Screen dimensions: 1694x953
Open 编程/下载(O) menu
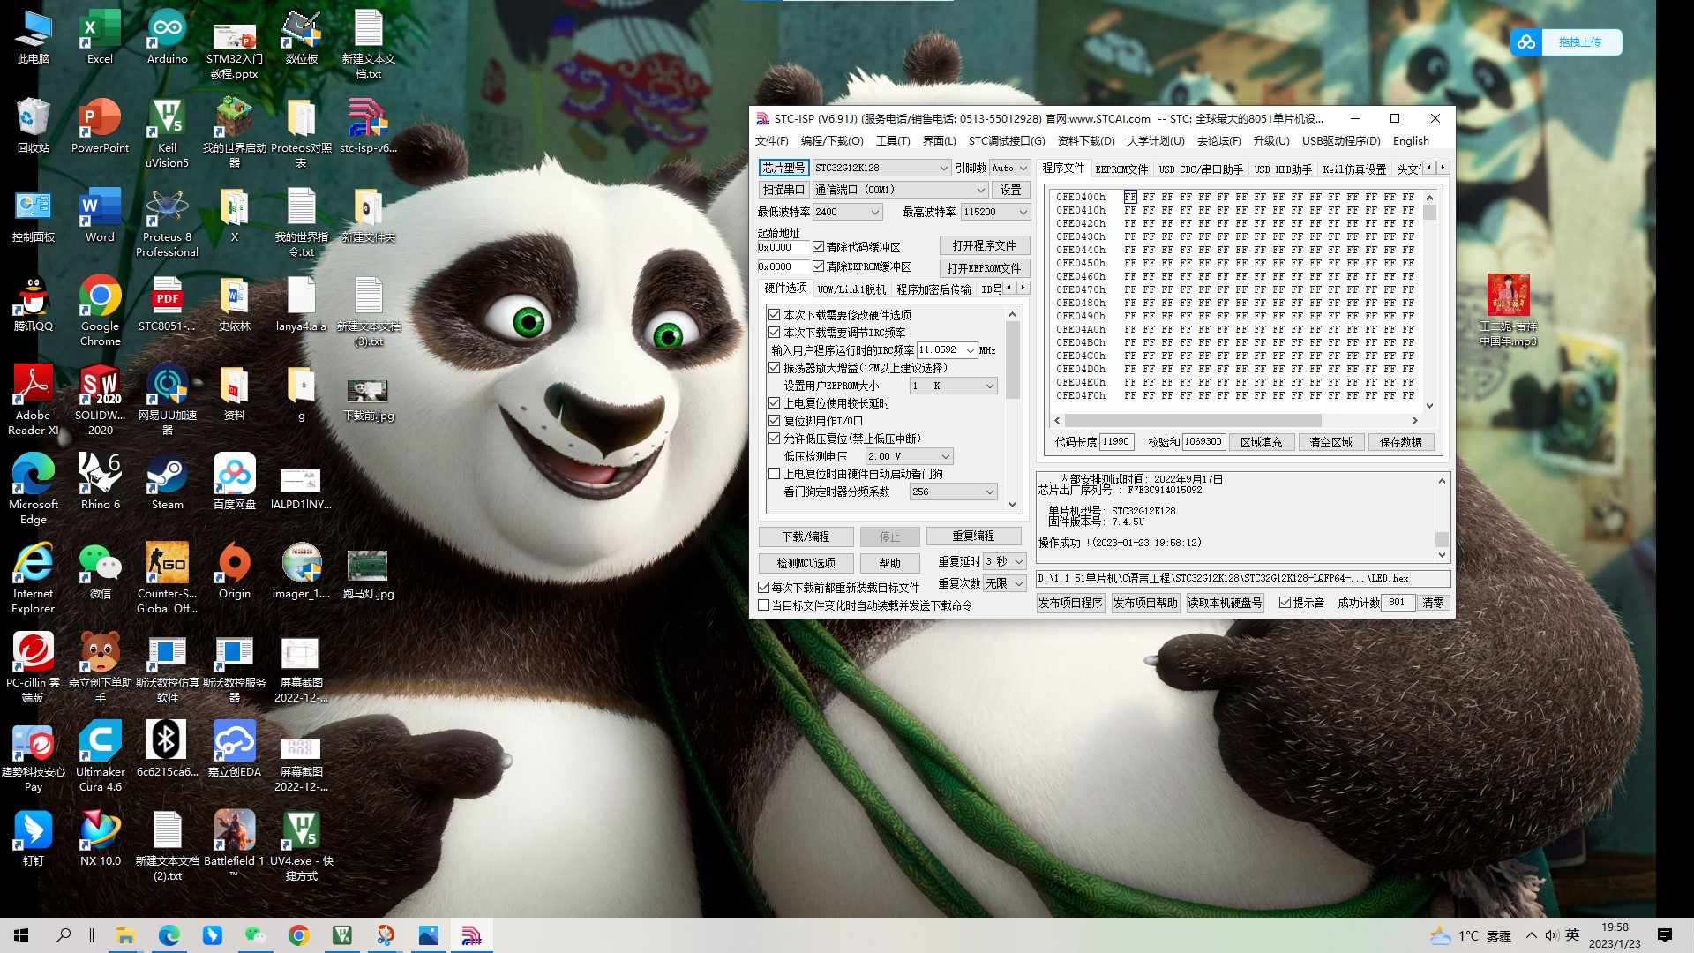coord(831,141)
